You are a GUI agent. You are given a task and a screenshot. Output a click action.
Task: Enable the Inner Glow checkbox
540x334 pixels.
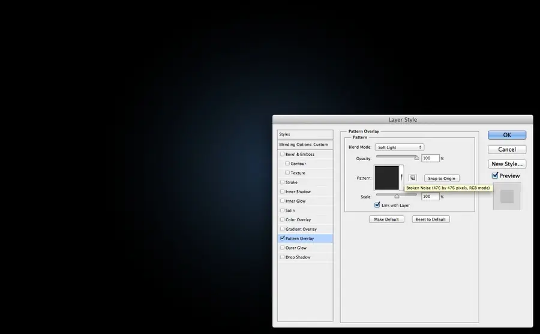coord(283,201)
